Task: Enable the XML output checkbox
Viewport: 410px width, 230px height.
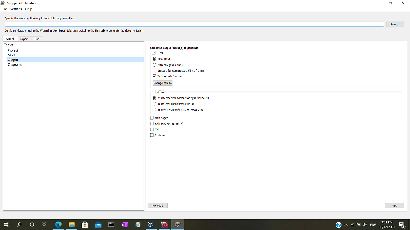Action: (x=152, y=129)
